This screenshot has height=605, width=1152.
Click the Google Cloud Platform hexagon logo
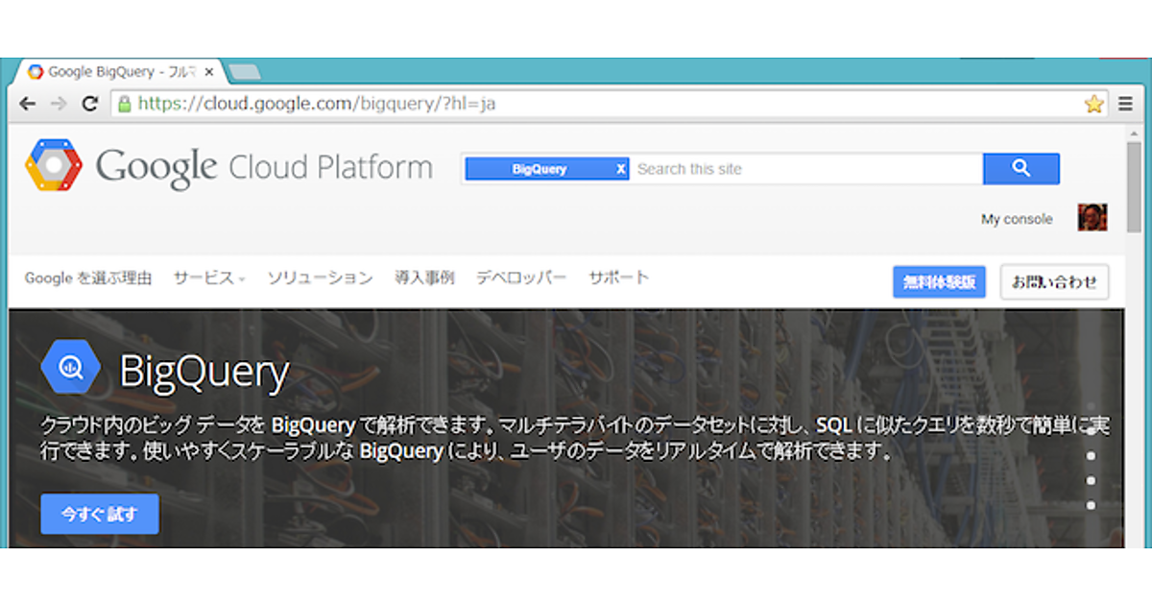(53, 166)
